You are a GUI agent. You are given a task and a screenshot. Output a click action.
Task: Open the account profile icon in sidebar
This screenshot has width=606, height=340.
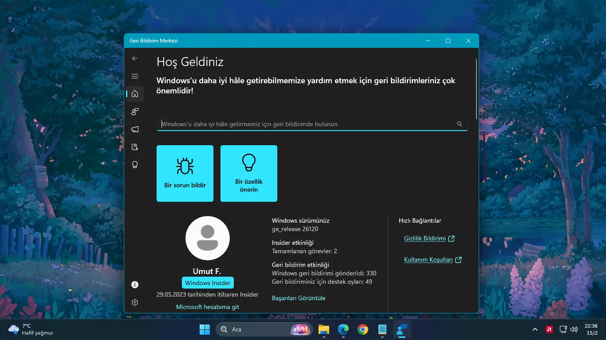[x=135, y=285]
